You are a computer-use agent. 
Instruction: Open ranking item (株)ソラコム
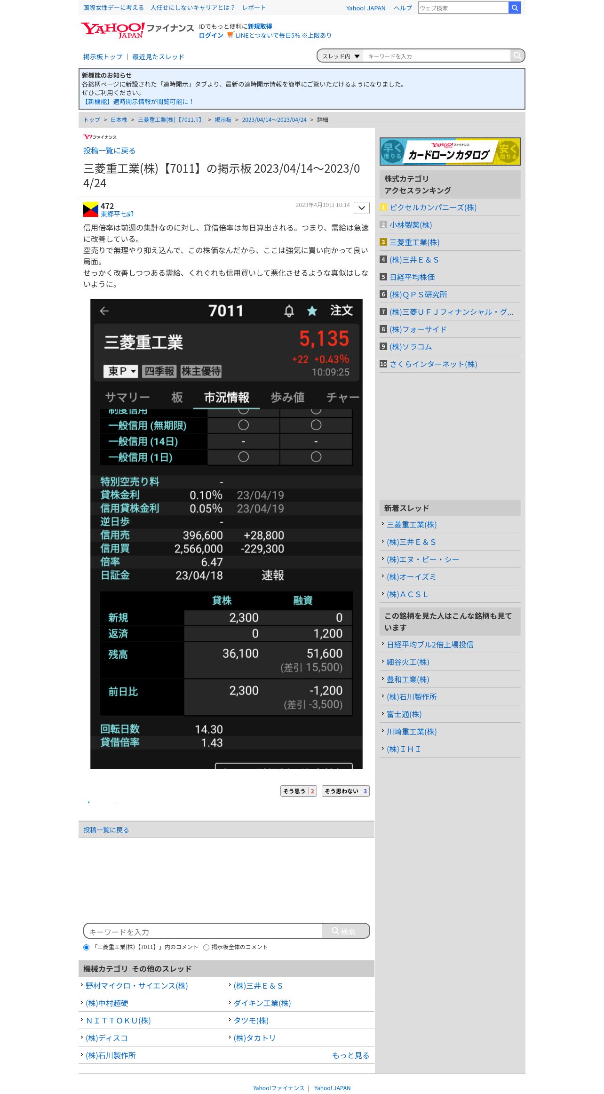(x=411, y=347)
